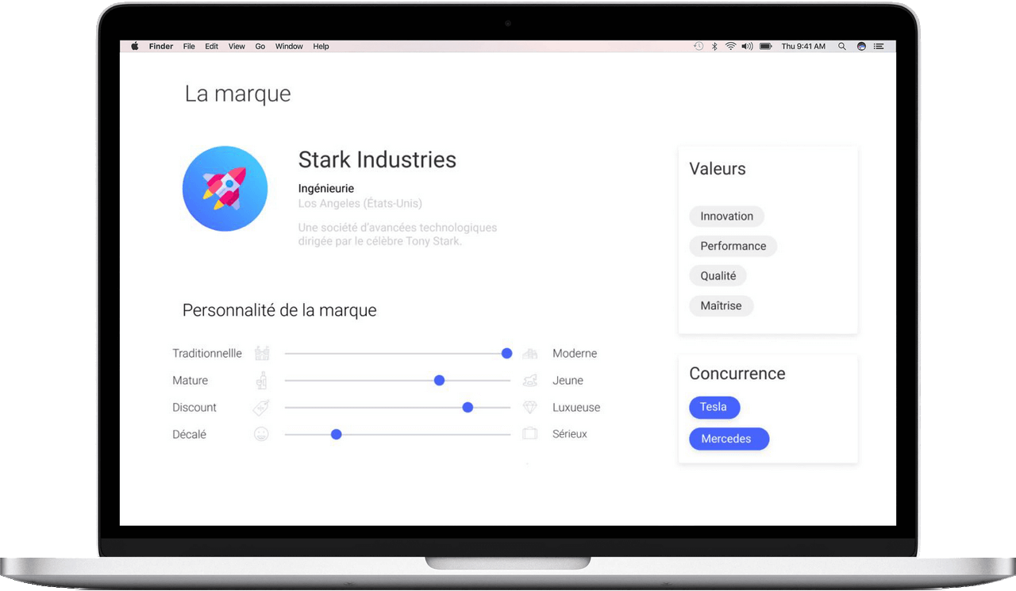Open Notification Center list icon
The width and height of the screenshot is (1016, 591).
pos(879,47)
